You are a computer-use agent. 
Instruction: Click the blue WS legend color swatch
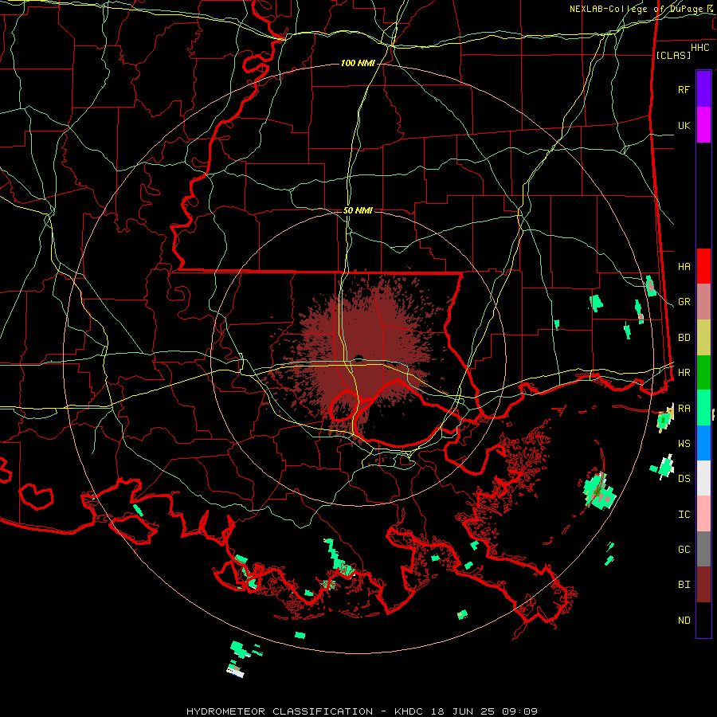703,443
